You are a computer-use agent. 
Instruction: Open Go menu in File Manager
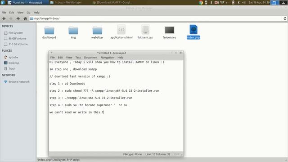[x=28, y=13]
